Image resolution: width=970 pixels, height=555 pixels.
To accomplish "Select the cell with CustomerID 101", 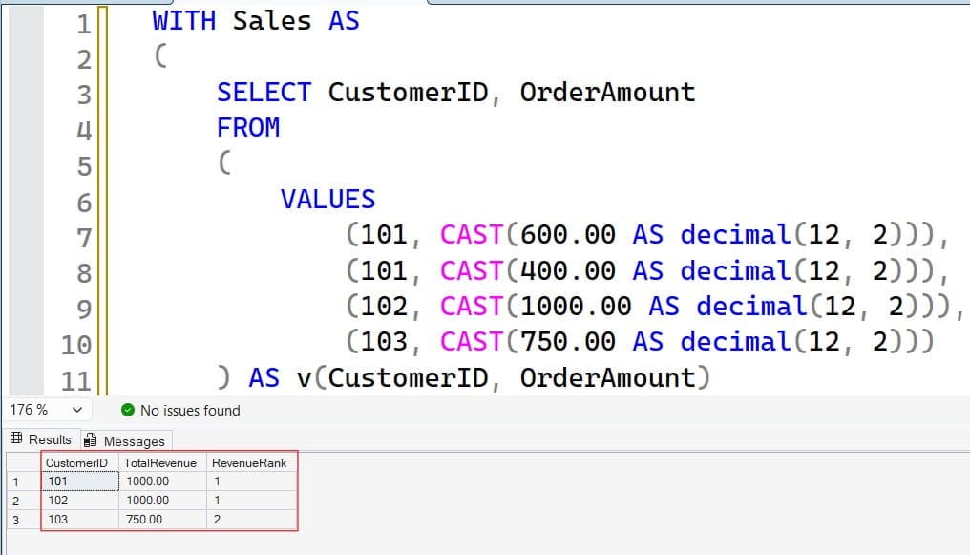I will click(80, 480).
